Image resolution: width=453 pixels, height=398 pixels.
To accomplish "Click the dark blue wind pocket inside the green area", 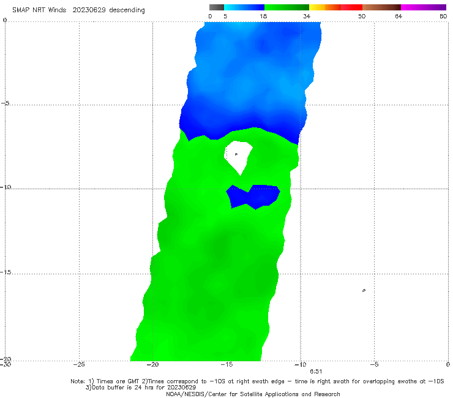I will [x=253, y=197].
